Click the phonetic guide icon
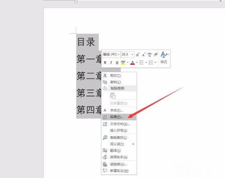Viewport: 225px width, 178px height. click(x=149, y=55)
